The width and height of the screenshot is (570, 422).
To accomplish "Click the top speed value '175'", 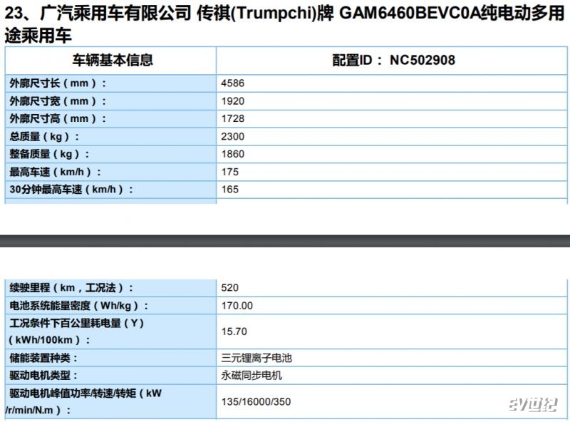I will [x=229, y=172].
